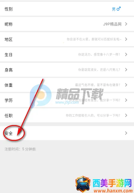The width and height of the screenshot is (134, 193).
Task: Select the 性别 gender label
Action: pos(9,9)
